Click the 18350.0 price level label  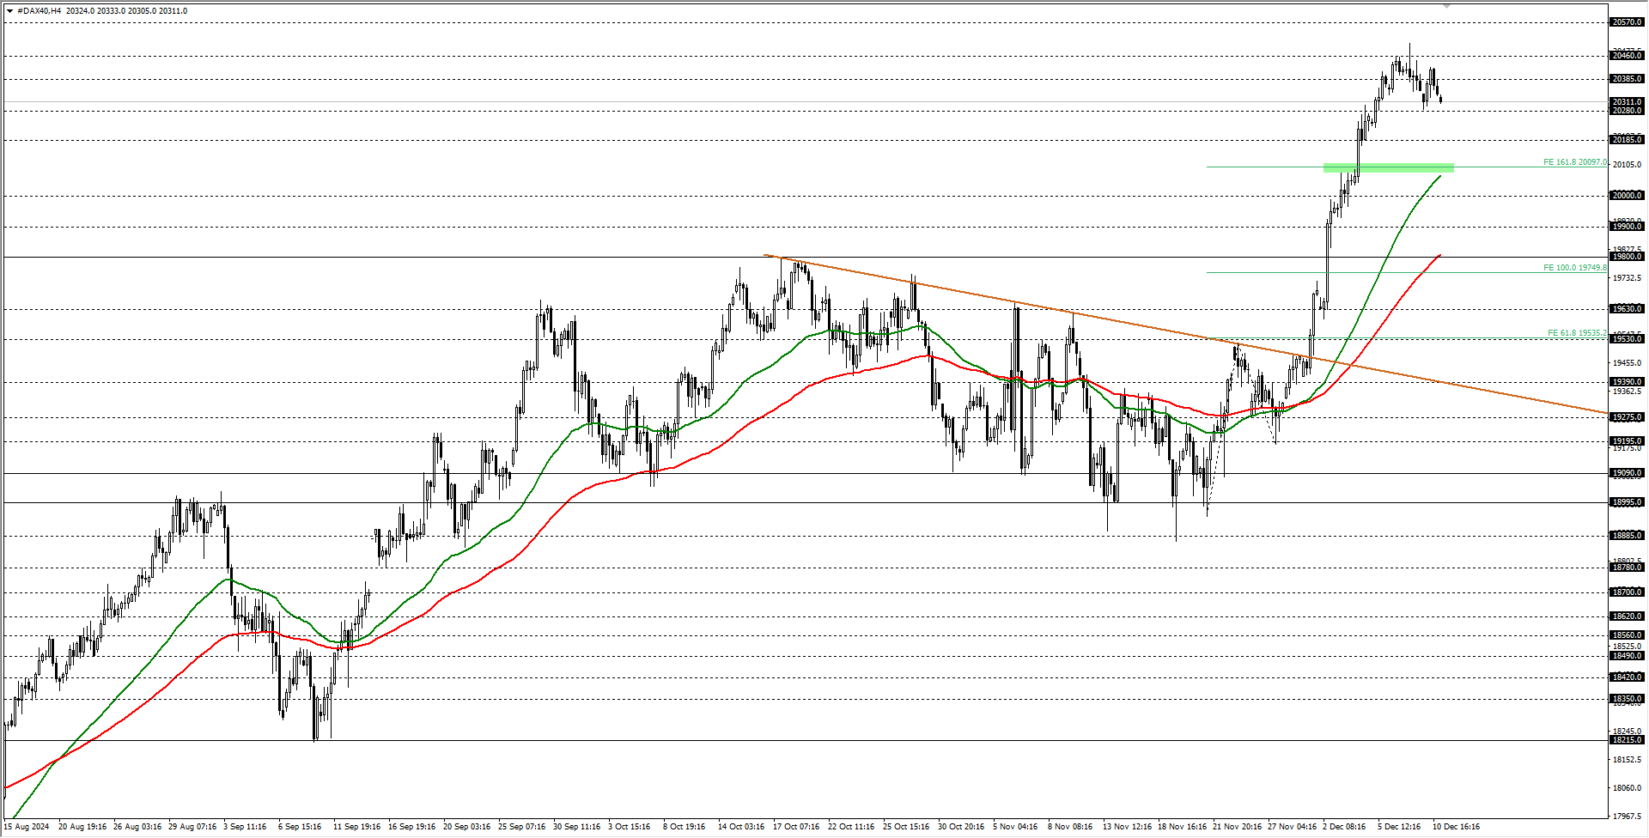point(1628,699)
